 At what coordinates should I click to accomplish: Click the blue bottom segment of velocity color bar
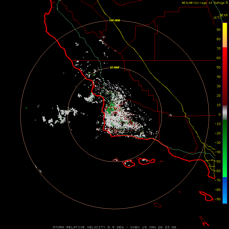tap(225, 190)
